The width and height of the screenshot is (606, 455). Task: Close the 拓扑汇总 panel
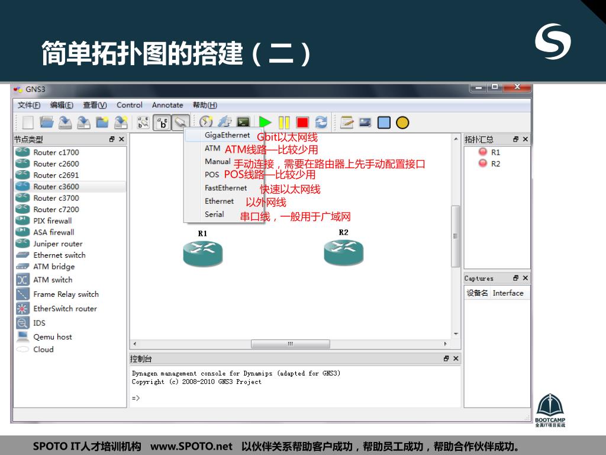point(526,139)
